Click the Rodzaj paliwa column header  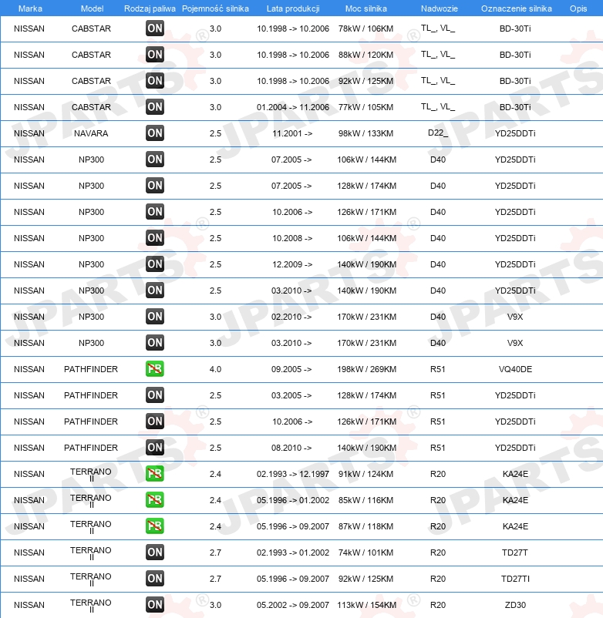pos(150,8)
